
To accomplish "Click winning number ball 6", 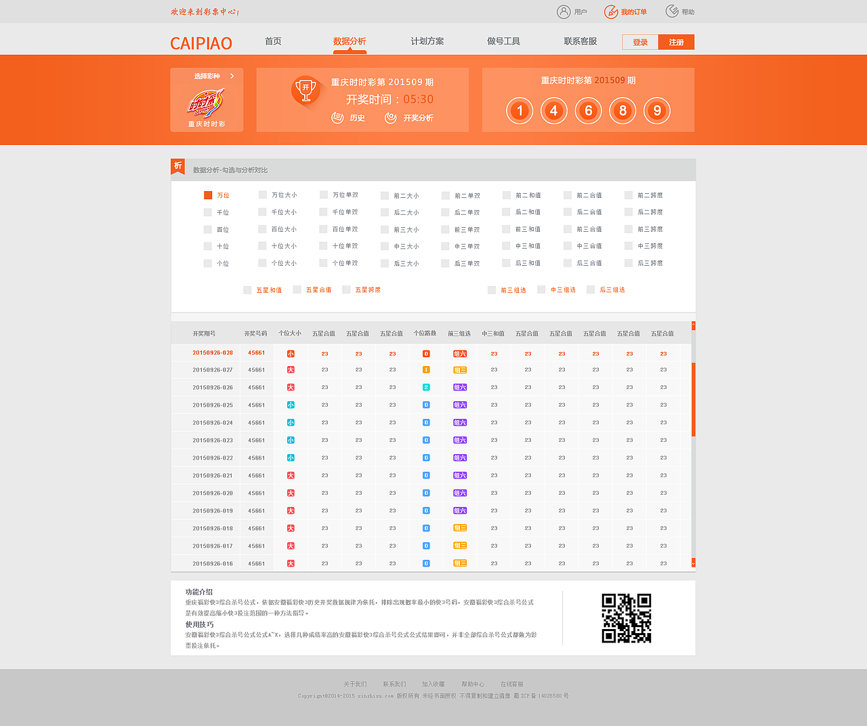I will (x=589, y=110).
